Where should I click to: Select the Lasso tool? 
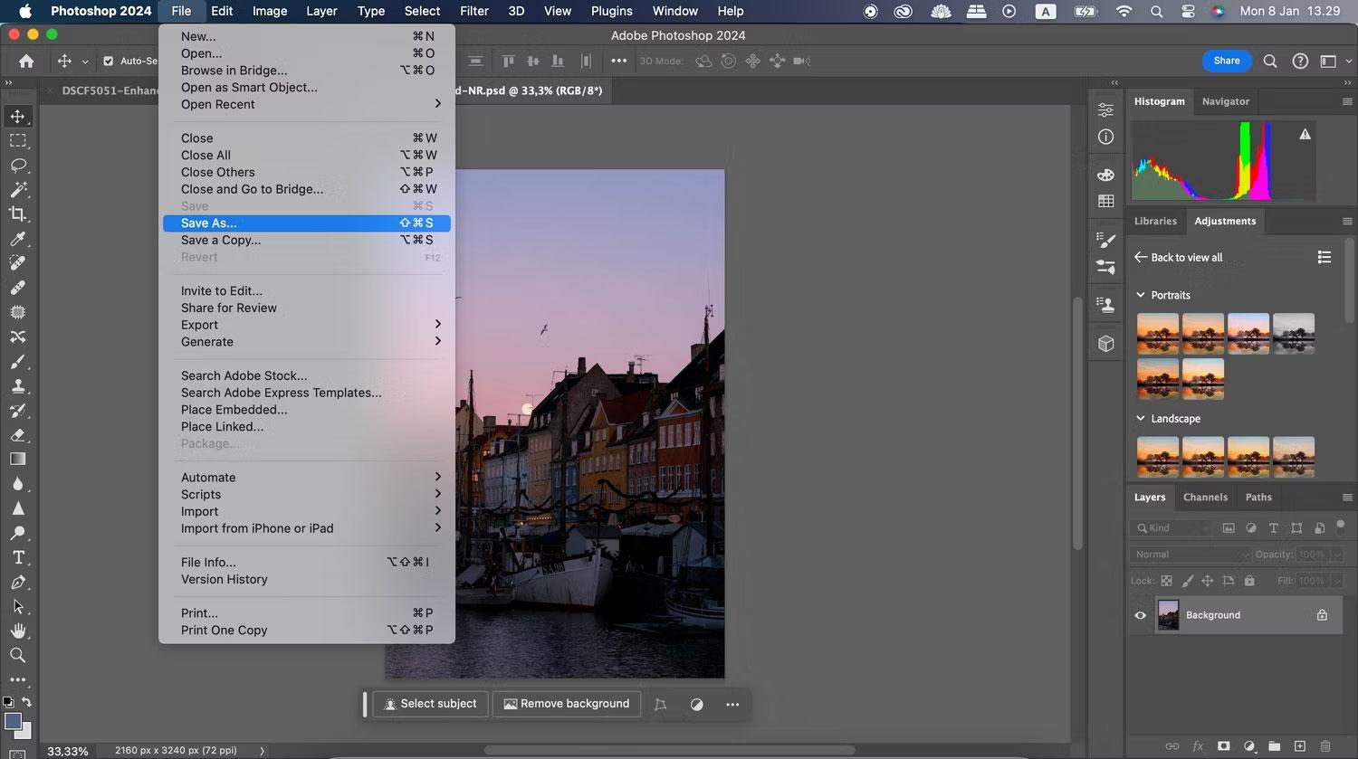[18, 166]
